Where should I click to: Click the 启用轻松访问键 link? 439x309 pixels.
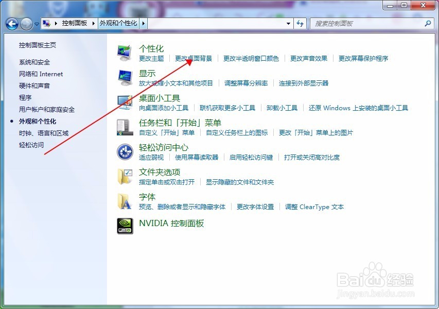[251, 157]
